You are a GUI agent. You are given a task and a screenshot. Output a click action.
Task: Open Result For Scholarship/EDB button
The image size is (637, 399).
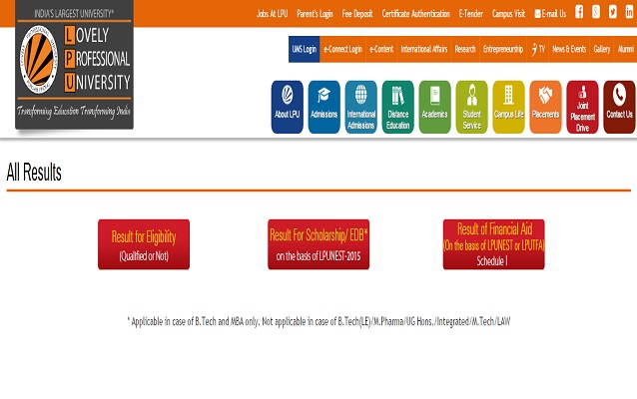coord(318,244)
